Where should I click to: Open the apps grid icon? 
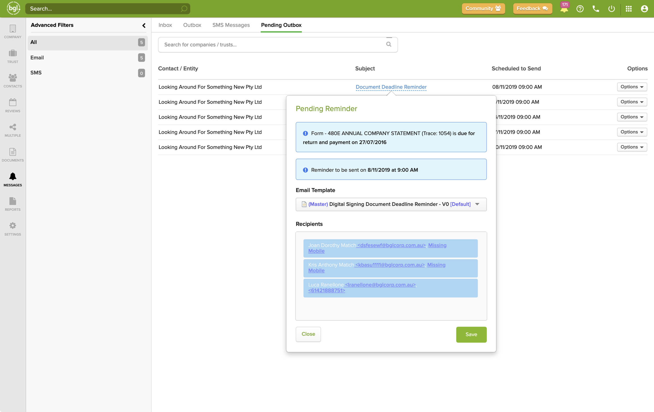pos(628,9)
